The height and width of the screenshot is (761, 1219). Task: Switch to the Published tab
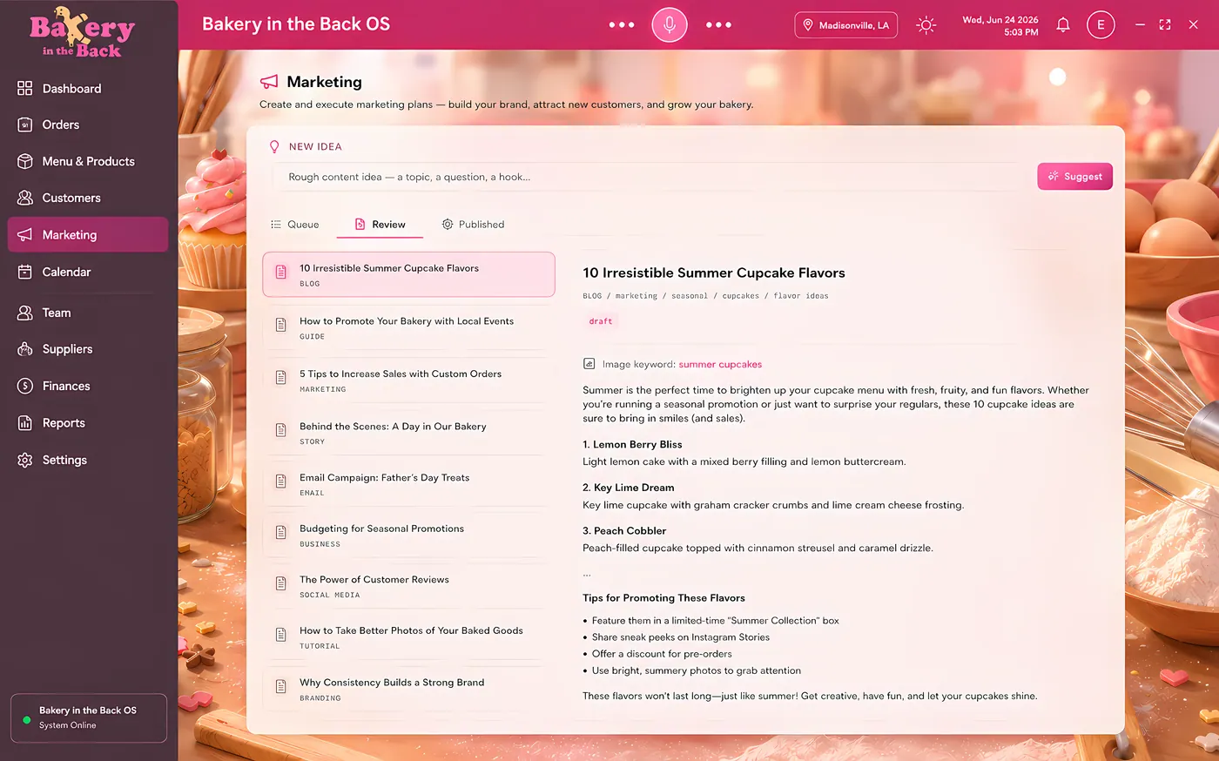coord(473,225)
